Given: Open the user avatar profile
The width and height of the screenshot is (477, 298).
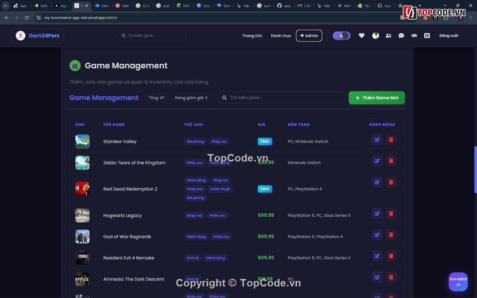Looking at the screenshot, I should coord(376,36).
